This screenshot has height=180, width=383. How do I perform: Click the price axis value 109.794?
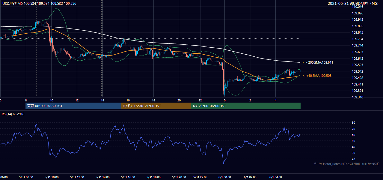coord(358,39)
